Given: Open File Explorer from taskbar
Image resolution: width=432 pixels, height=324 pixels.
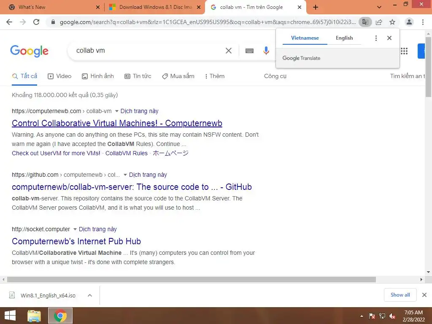Looking at the screenshot, I should coord(34,316).
